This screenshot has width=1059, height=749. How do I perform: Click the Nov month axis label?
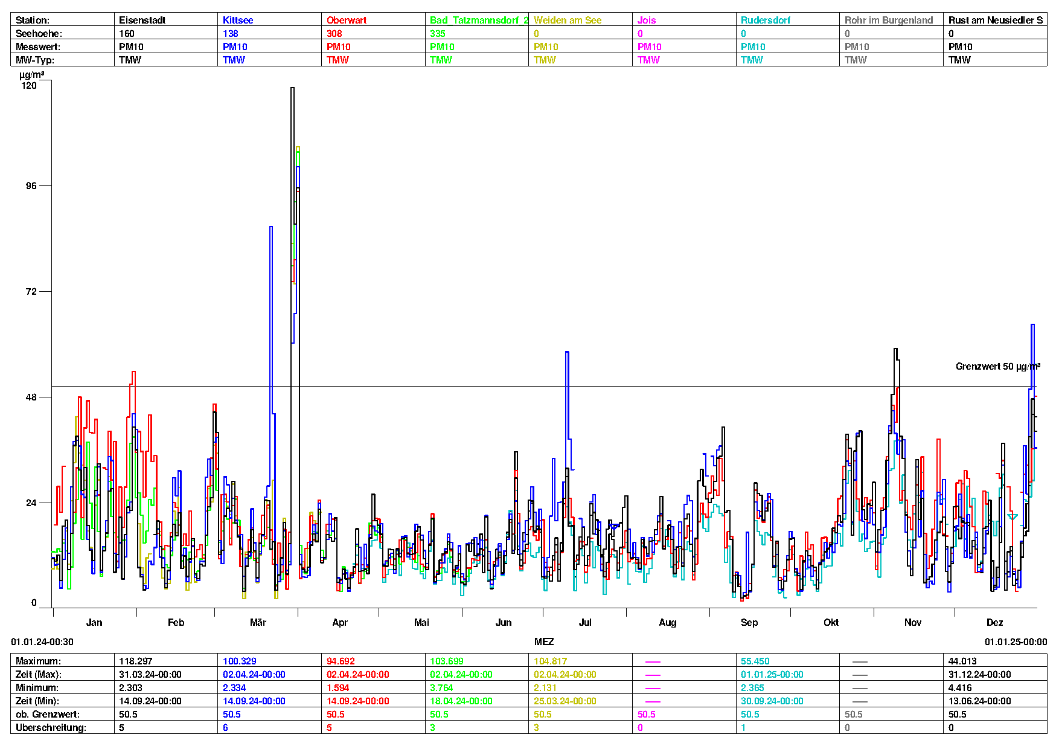pyautogui.click(x=913, y=622)
